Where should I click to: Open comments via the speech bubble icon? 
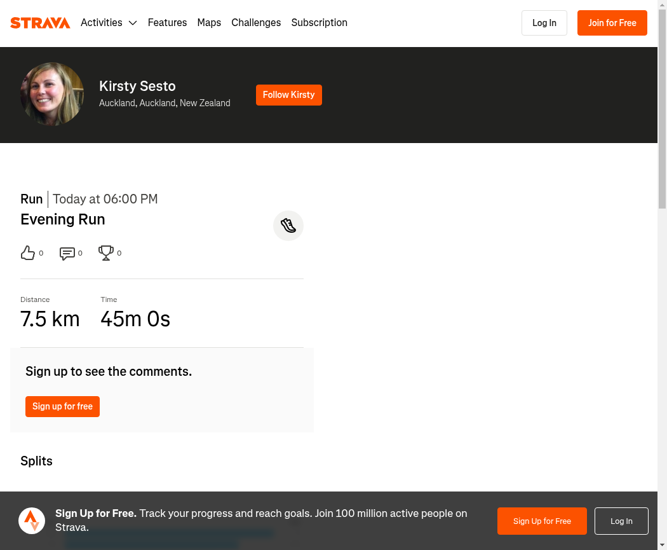pos(67,253)
